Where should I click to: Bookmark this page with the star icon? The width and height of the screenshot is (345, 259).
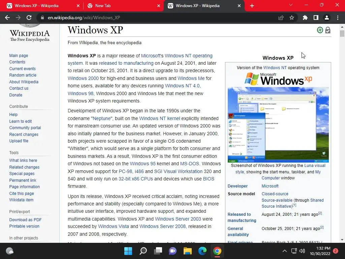292,18
